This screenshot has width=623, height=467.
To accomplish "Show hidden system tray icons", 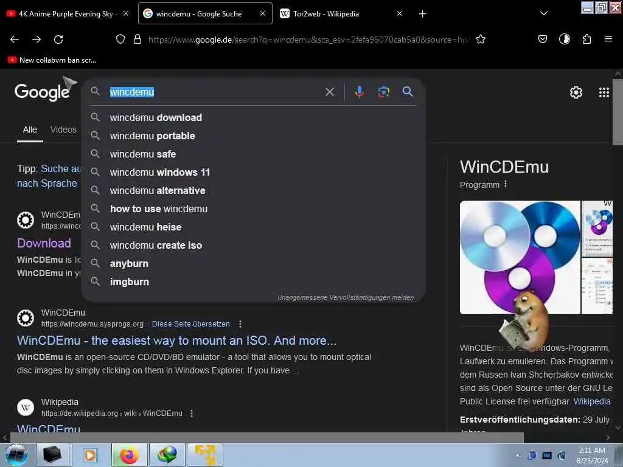I will click(x=517, y=455).
